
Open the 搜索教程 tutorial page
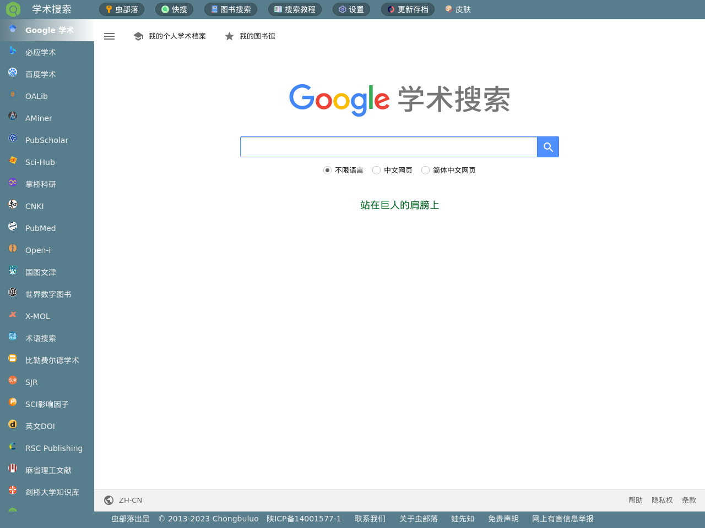coord(295,9)
